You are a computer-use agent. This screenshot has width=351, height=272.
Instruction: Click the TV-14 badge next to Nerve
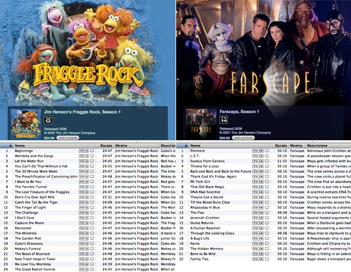point(258,243)
